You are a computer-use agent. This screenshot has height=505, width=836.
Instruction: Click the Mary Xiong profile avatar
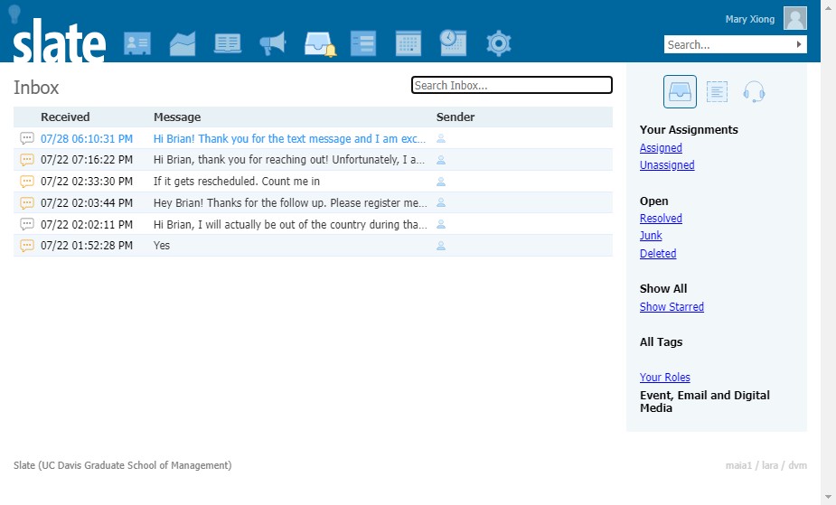pos(795,18)
